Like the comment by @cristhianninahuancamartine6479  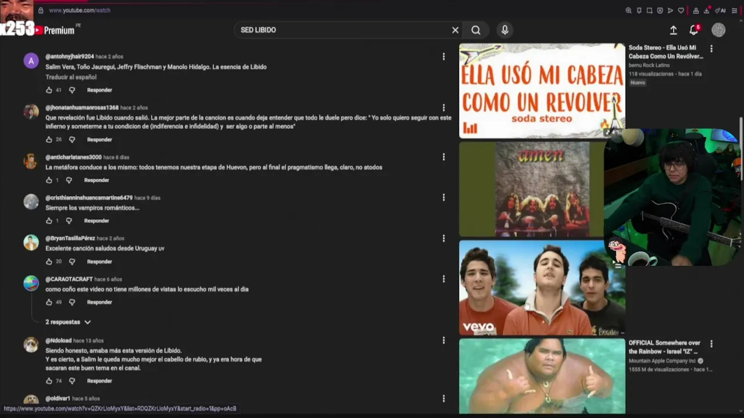coord(49,221)
